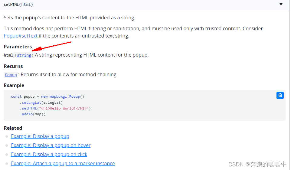291x170 pixels.
Task: Click the setLngLat line in code block
Action: pyautogui.click(x=41, y=103)
